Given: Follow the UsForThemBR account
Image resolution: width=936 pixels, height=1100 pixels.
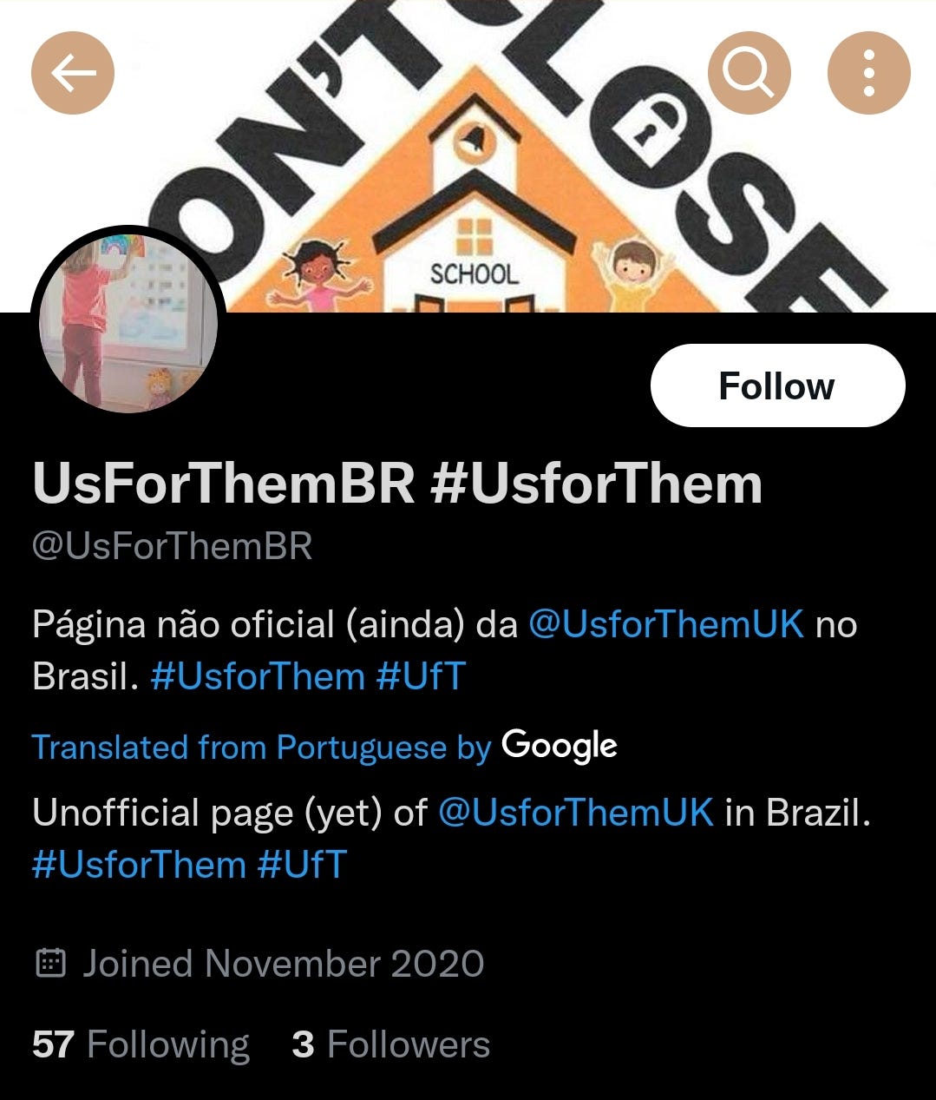Looking at the screenshot, I should click(x=777, y=385).
